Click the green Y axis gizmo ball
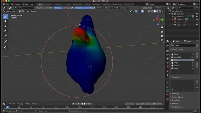201x113 pixels. (x=162, y=19)
